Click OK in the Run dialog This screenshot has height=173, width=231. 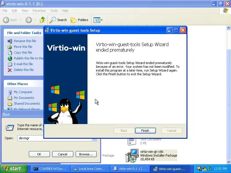point(39,154)
